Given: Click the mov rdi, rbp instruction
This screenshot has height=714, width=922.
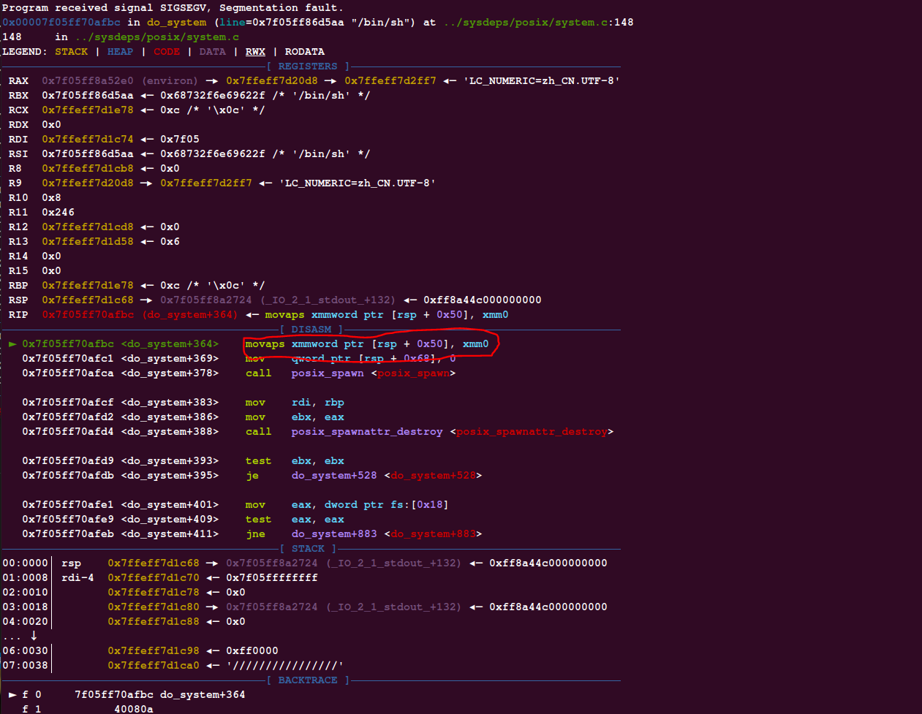Looking at the screenshot, I should tap(295, 403).
